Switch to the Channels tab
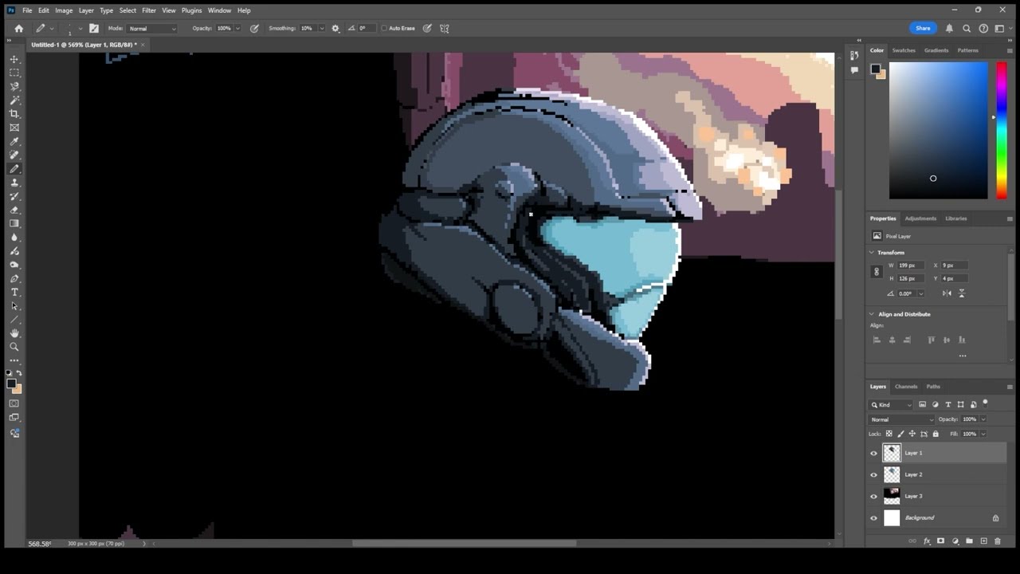 click(906, 387)
